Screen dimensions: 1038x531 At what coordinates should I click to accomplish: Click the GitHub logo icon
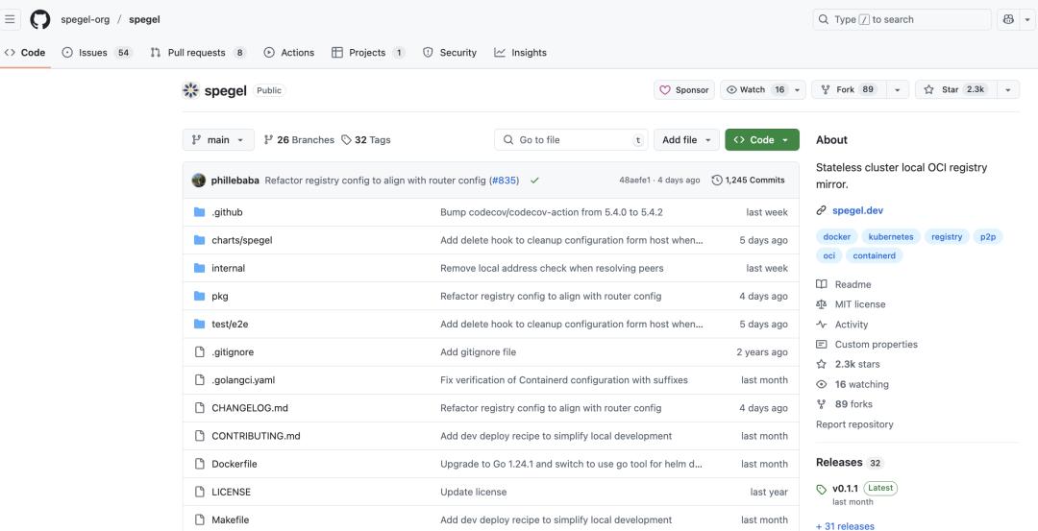[39, 19]
